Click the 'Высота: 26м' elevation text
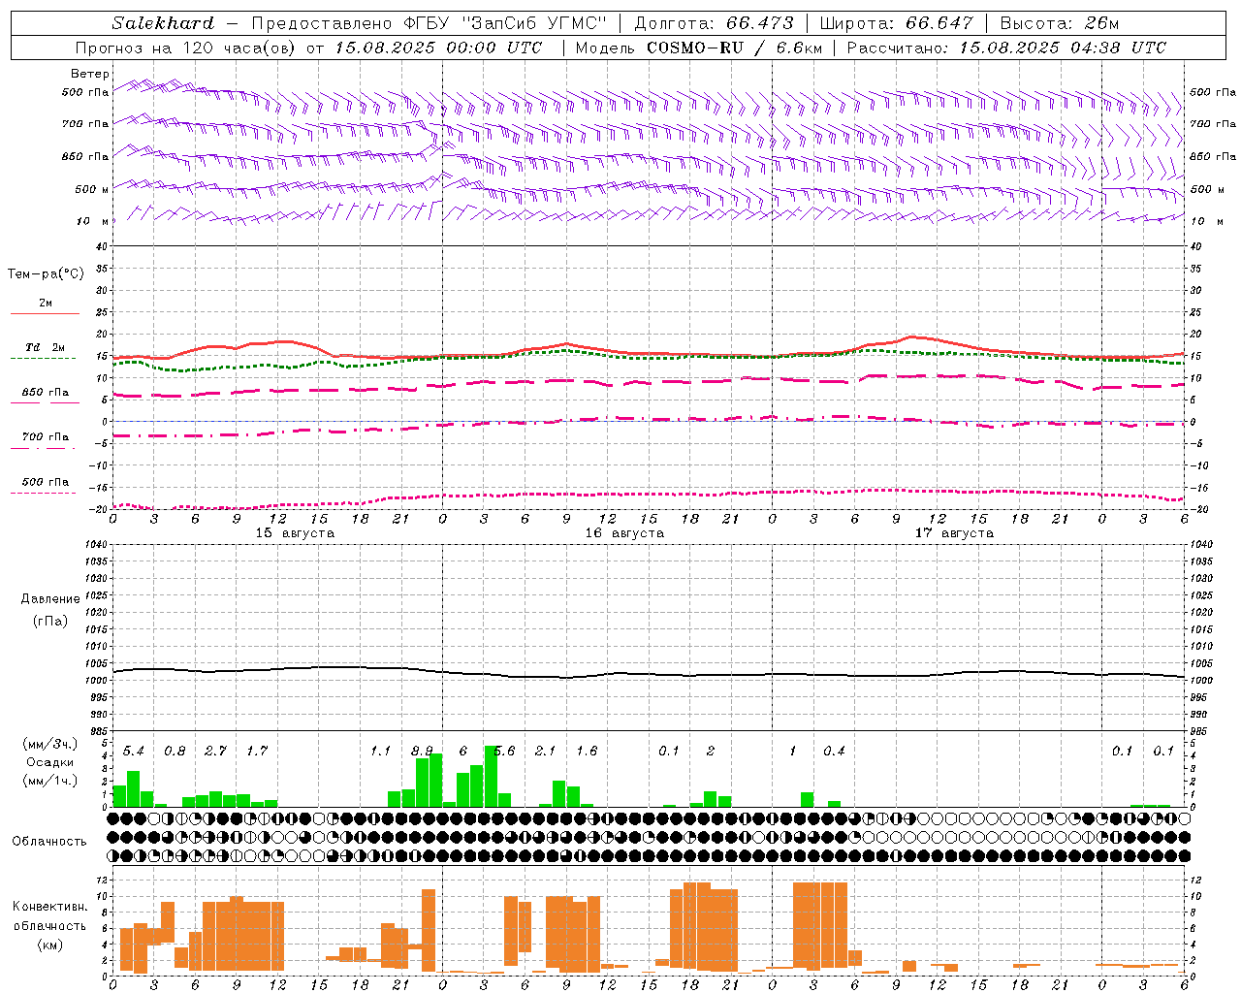 tap(1060, 23)
